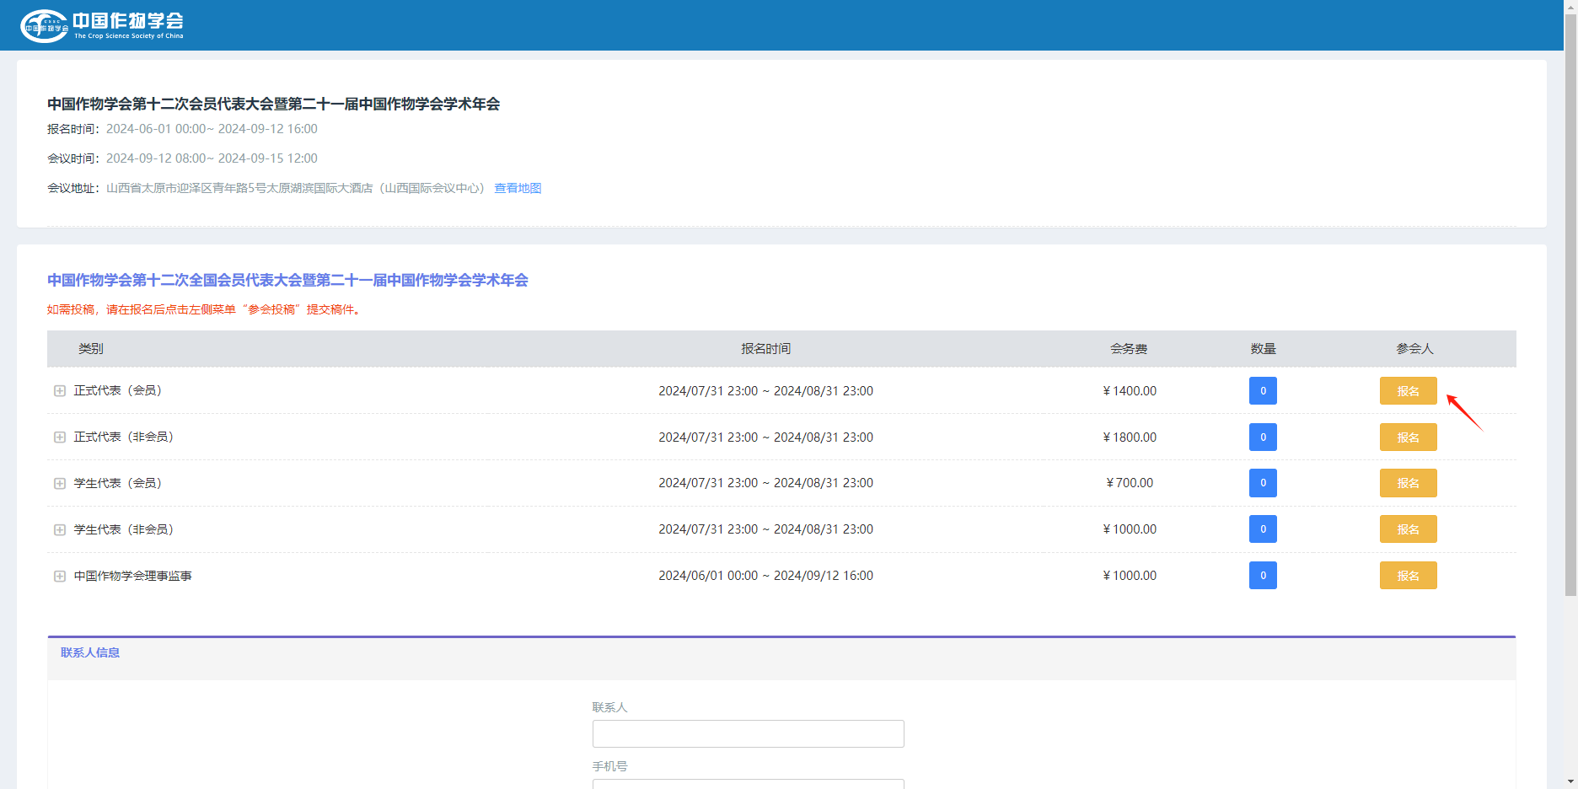Expand the 学生代表（会员） row
This screenshot has width=1578, height=789.
(x=60, y=484)
